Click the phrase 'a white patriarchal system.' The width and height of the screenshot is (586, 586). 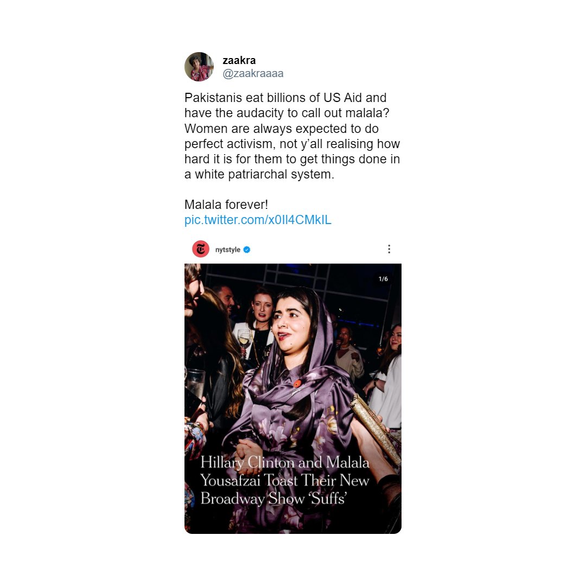coord(259,174)
